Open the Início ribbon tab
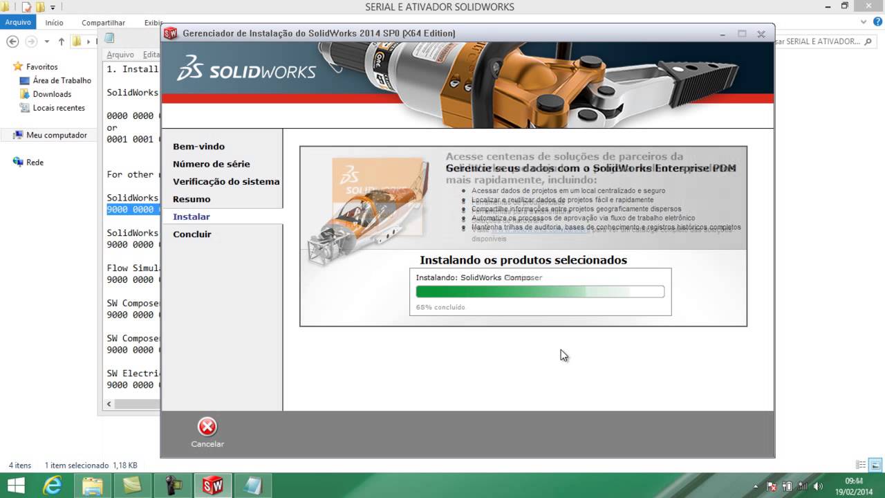The image size is (885, 498). tap(55, 22)
